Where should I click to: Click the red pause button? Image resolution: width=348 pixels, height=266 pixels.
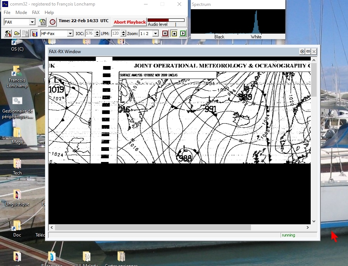(x=165, y=34)
